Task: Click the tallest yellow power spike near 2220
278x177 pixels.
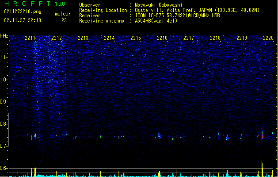Action: pyautogui.click(x=262, y=169)
